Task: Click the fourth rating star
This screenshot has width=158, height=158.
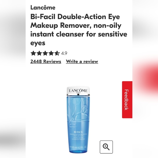Action: pos(51,53)
